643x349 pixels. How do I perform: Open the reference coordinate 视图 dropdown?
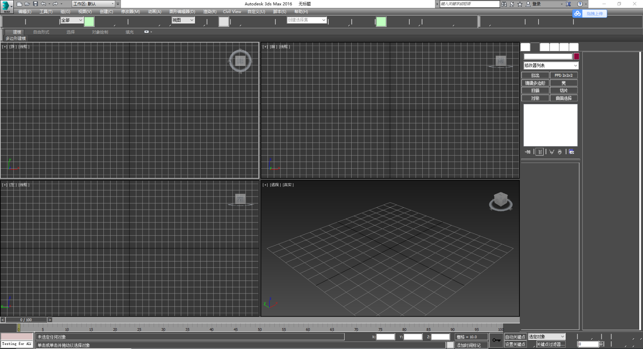pyautogui.click(x=183, y=20)
